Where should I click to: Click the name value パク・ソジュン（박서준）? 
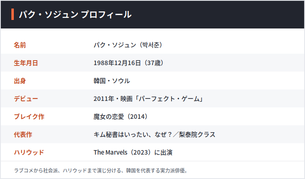pyautogui.click(x=128, y=45)
